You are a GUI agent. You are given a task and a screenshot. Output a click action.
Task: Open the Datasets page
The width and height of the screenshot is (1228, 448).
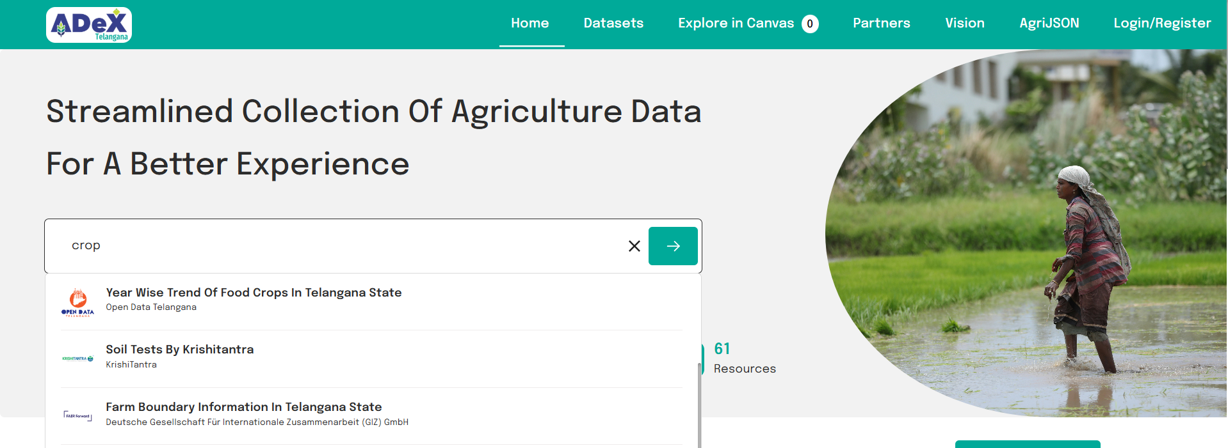coord(613,23)
